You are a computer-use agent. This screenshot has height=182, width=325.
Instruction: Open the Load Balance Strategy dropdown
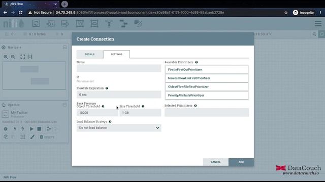119,128
